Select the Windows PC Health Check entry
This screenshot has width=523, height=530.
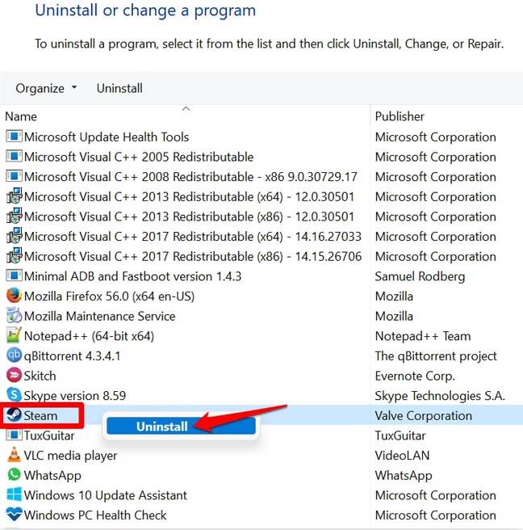(x=95, y=515)
